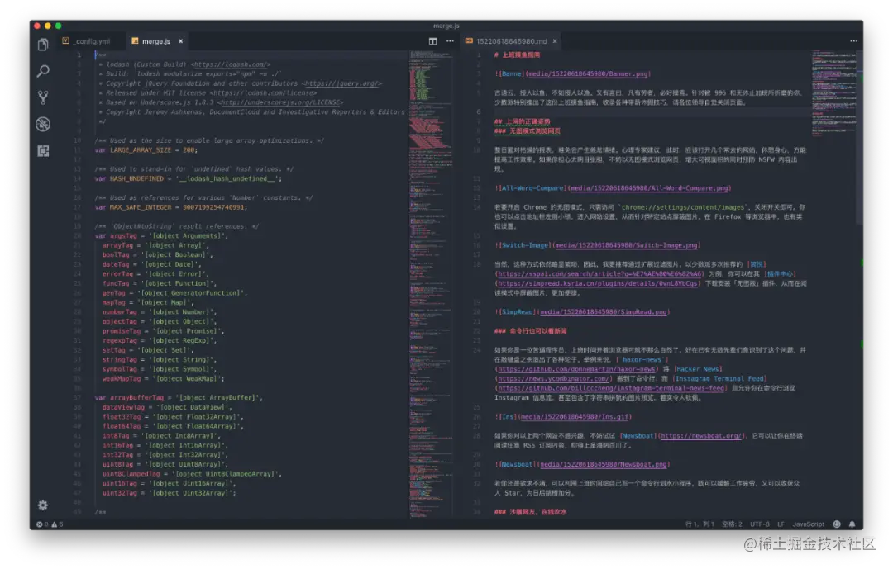Follow the haxor-news GitHub link in markdown
Viewport: 893px width, 569px height.
[x=576, y=368]
